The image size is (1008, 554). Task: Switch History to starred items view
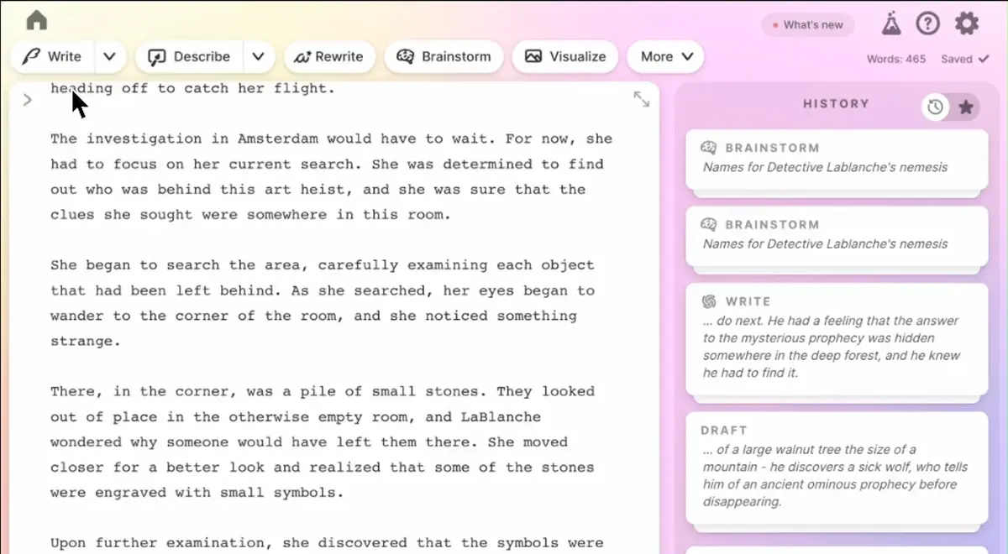pos(965,107)
